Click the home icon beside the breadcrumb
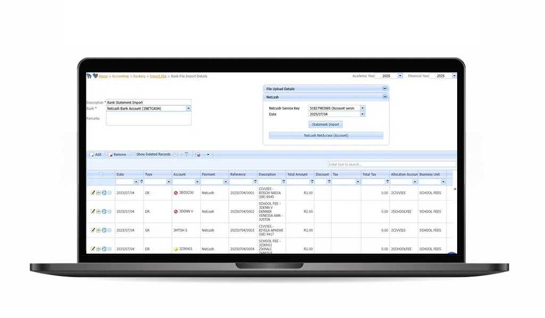This screenshot has width=545, height=318. pos(89,76)
